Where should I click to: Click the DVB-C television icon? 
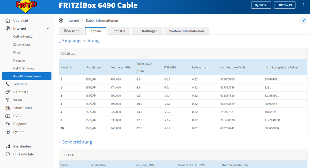(8, 116)
